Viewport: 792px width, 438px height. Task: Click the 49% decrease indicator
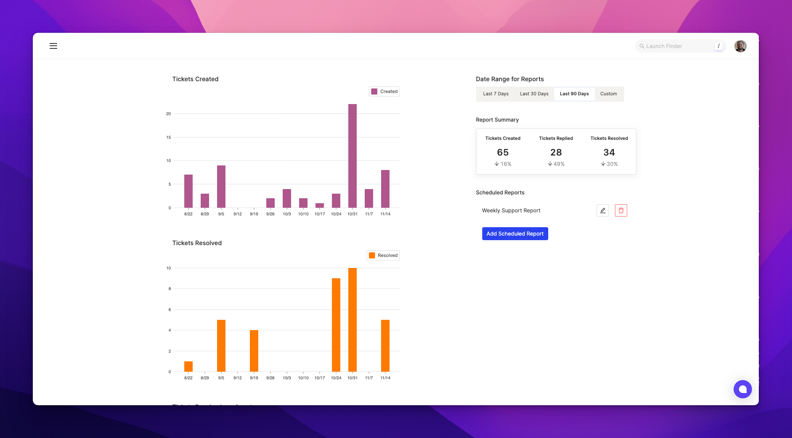pyautogui.click(x=556, y=164)
